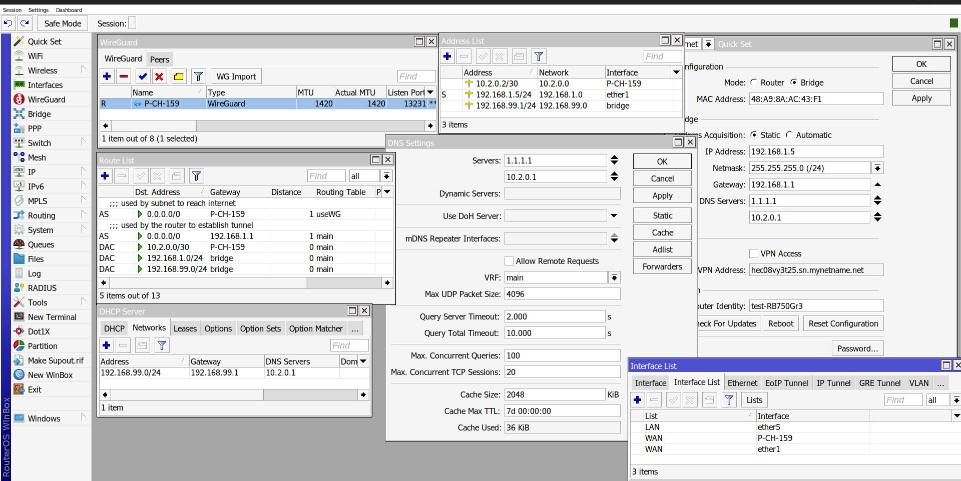Add a new route with the plus icon

(105, 176)
